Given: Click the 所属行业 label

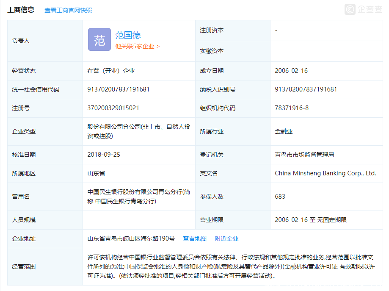Looking at the screenshot, I should point(212,131).
